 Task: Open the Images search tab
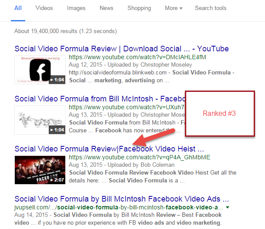point(76,8)
